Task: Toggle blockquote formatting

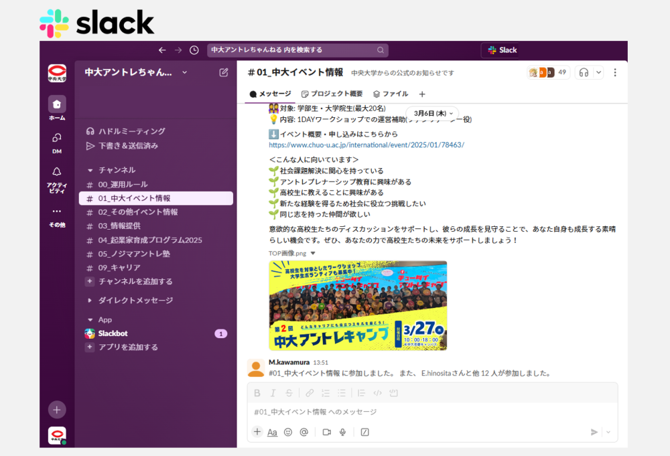Action: (361, 393)
